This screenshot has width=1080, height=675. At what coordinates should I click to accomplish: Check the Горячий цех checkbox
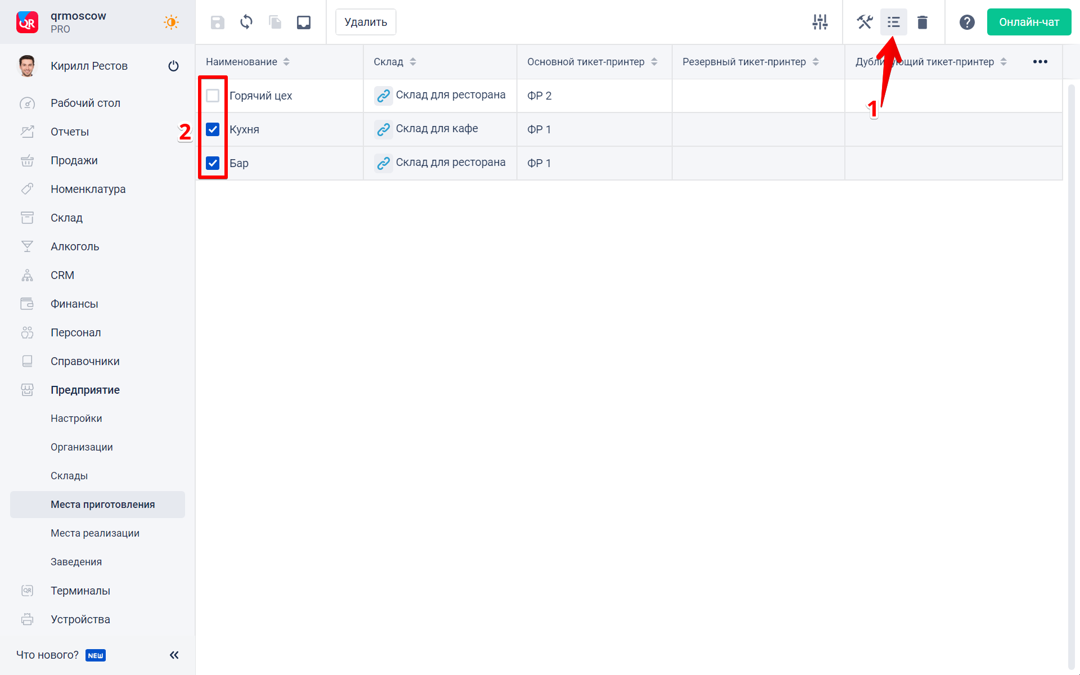213,96
